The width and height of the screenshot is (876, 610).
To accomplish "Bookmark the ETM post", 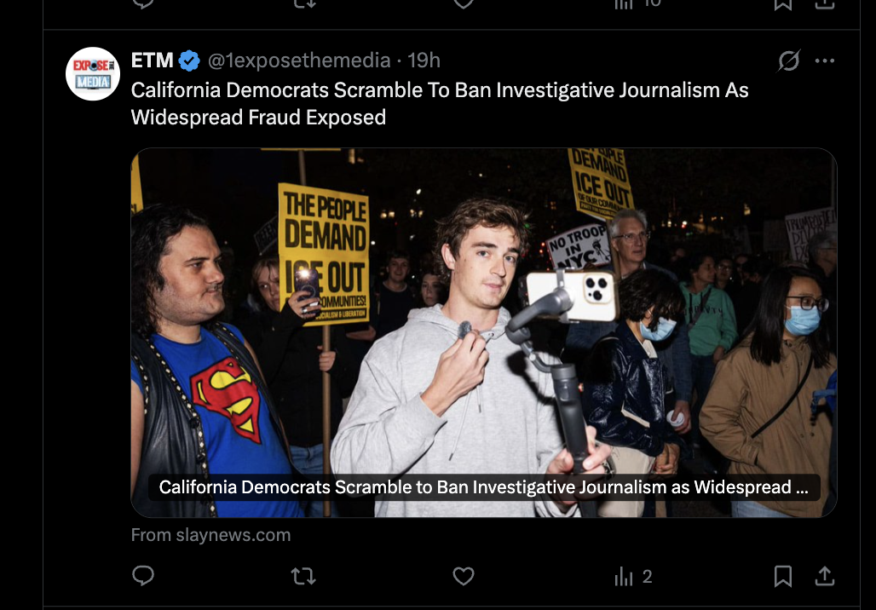I will pos(782,577).
